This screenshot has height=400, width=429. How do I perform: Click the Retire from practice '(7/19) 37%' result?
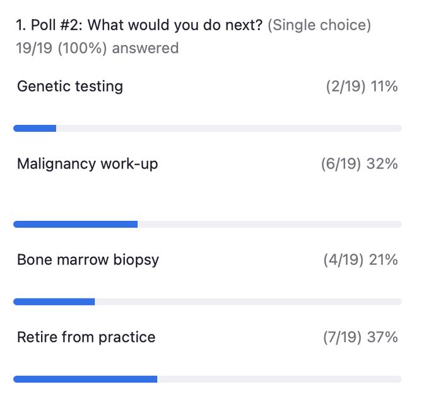361,338
